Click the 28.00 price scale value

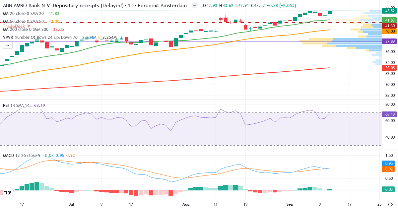[x=389, y=96]
